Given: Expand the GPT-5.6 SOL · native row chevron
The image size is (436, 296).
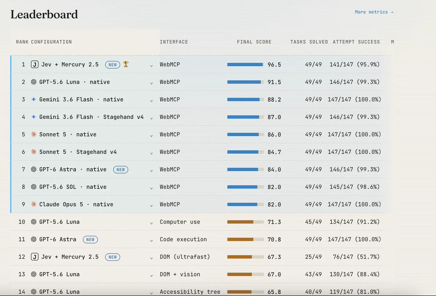Looking at the screenshot, I should tap(152, 188).
